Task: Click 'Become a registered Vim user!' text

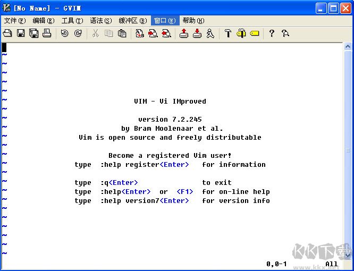Action: coord(170,156)
